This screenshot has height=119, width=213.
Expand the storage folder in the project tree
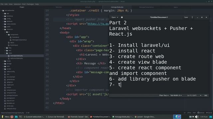tap(3, 64)
